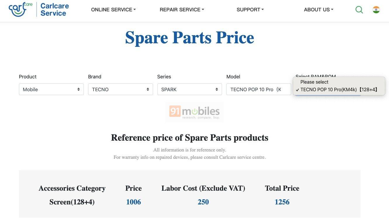Open the Series dropdown showing SPARK
The image size is (389, 224).
click(190, 89)
